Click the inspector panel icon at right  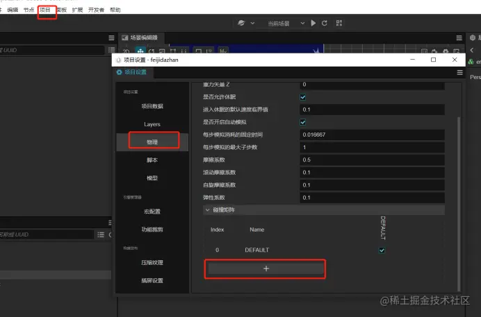tap(473, 37)
